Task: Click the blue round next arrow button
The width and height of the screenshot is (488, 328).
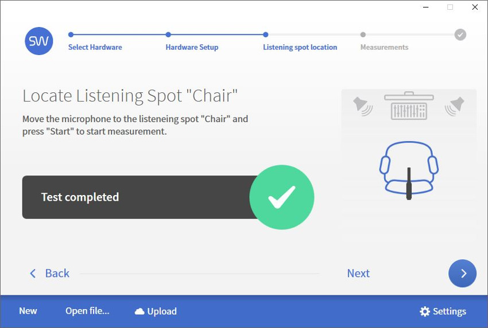Action: 462,274
